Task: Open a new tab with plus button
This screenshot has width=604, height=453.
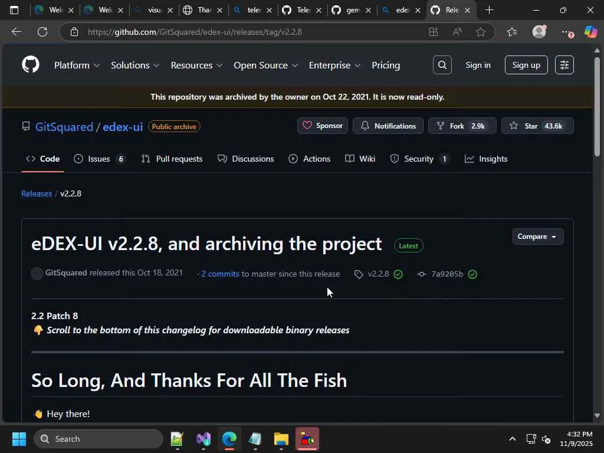Action: 489,10
